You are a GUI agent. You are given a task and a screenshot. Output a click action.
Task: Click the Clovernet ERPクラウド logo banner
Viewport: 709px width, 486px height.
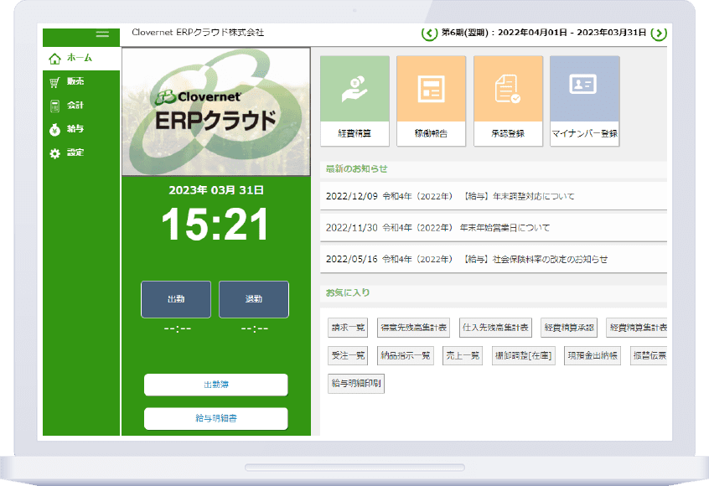point(215,111)
